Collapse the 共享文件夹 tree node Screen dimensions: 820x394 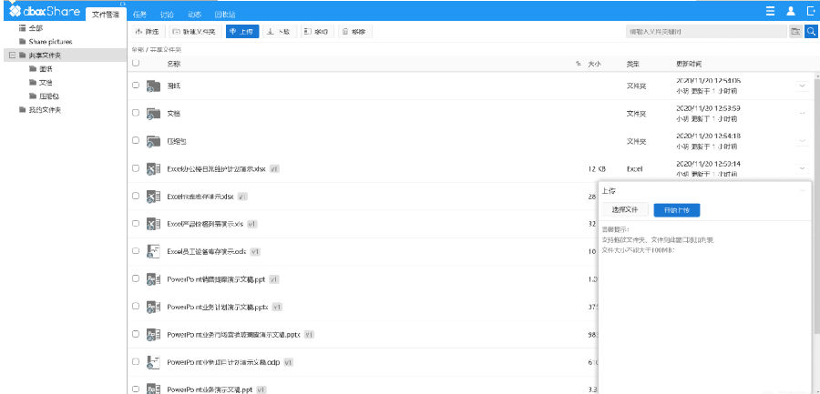tap(10, 56)
